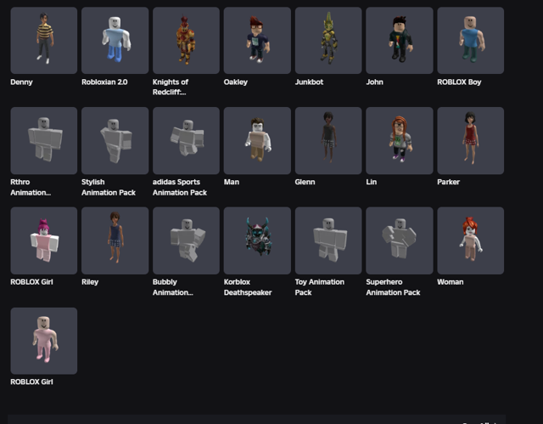The width and height of the screenshot is (543, 424).
Task: Click the 'Junkbot' title text
Action: (309, 82)
